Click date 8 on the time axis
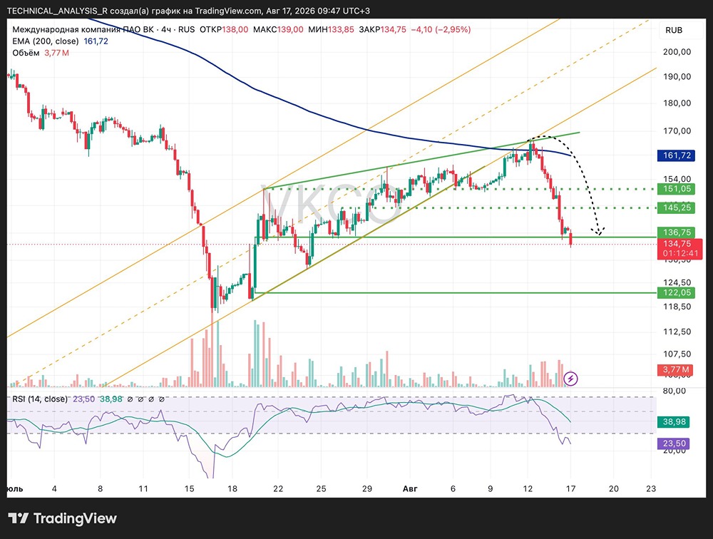The width and height of the screenshot is (713, 539). coord(100,488)
